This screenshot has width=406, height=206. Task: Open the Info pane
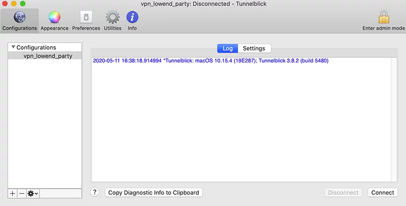click(x=132, y=21)
